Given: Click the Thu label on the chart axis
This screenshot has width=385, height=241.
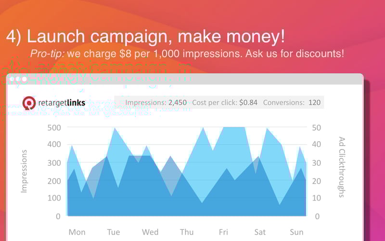Looking at the screenshot, I should (x=187, y=232).
